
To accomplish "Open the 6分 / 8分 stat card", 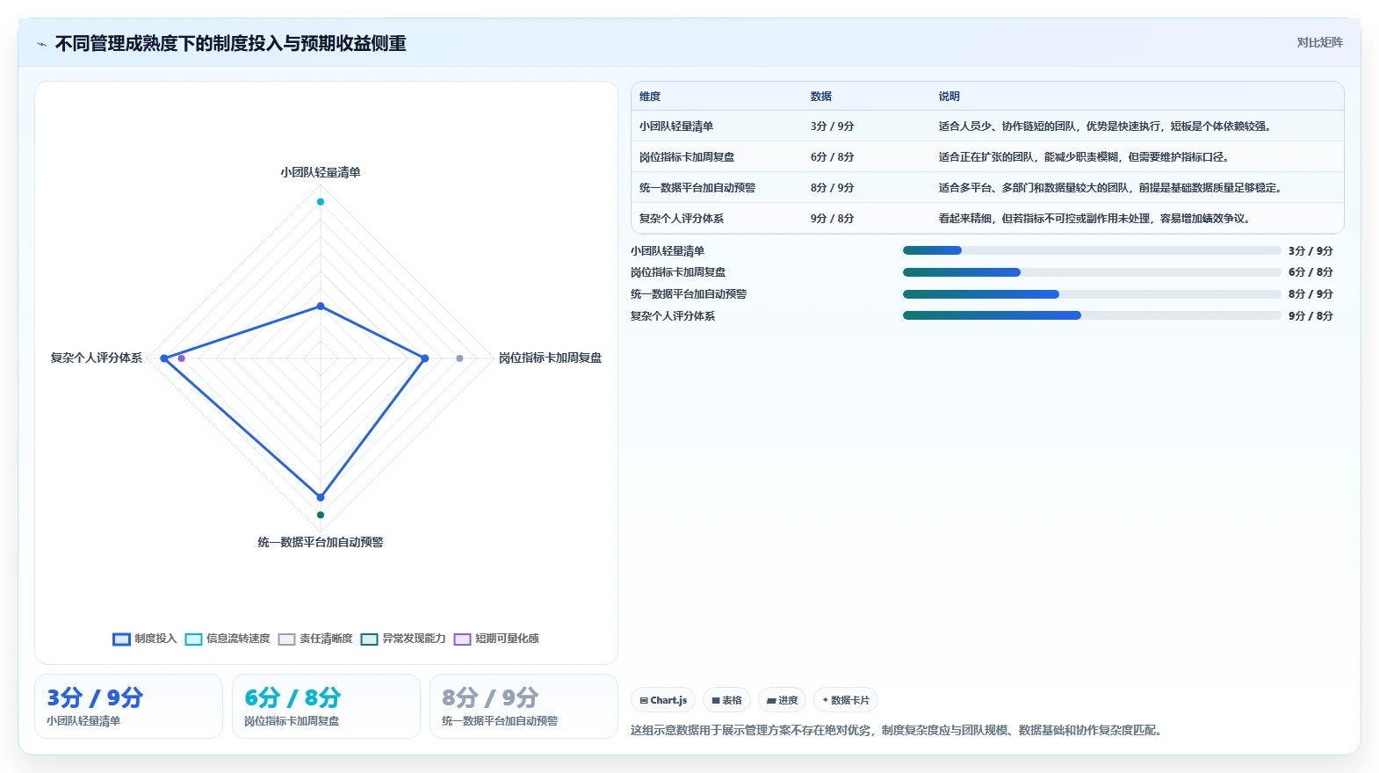I will (x=326, y=706).
